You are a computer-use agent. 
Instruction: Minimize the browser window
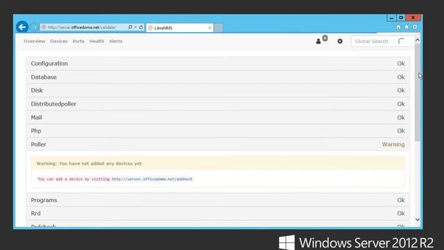point(391,18)
